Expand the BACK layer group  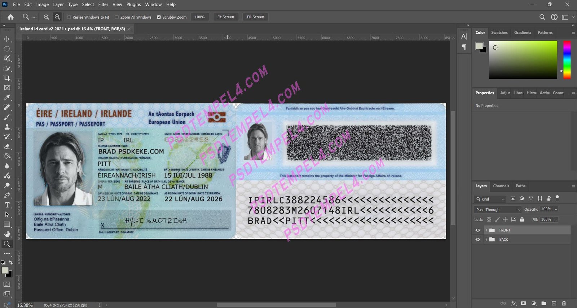(x=486, y=240)
